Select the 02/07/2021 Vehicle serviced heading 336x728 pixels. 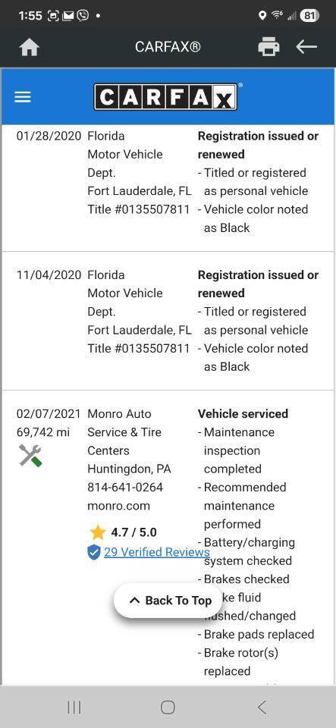pyautogui.click(x=243, y=414)
